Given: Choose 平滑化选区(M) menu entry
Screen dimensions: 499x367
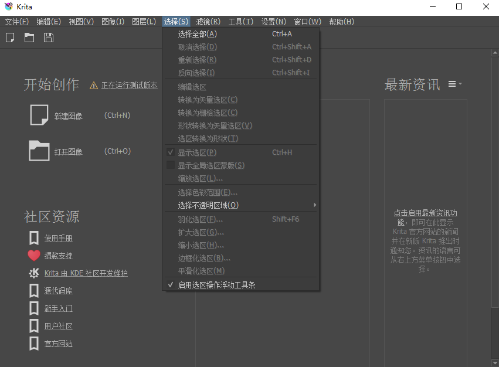Looking at the screenshot, I should pyautogui.click(x=241, y=271).
